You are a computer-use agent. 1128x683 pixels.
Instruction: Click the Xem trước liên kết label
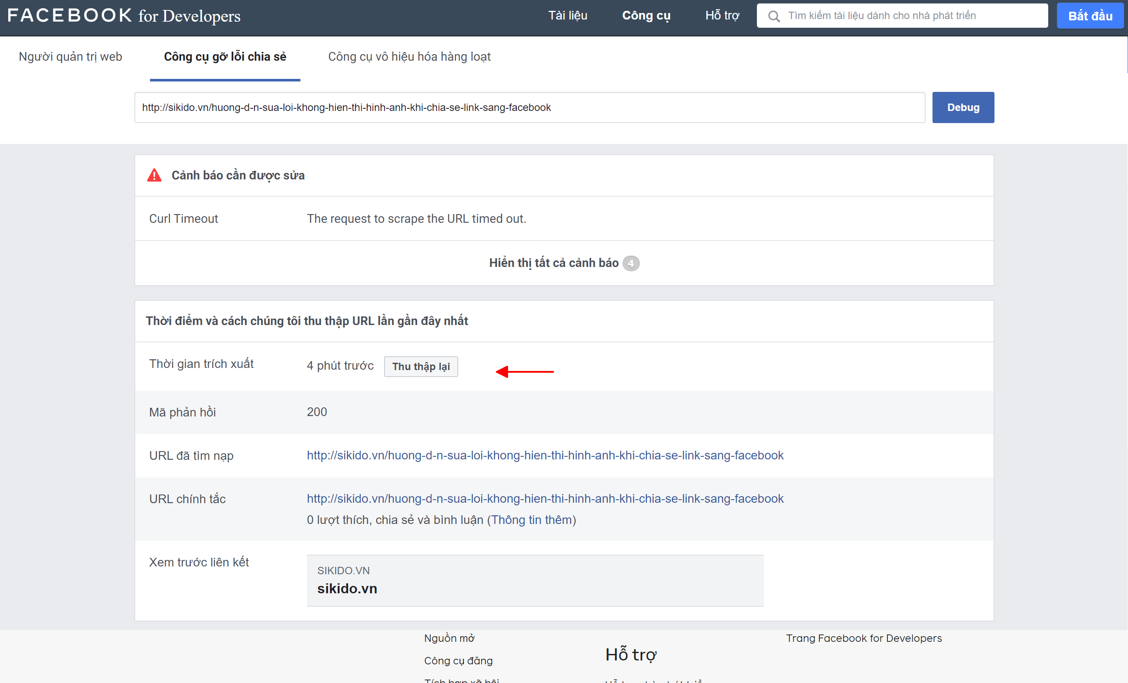tap(199, 562)
